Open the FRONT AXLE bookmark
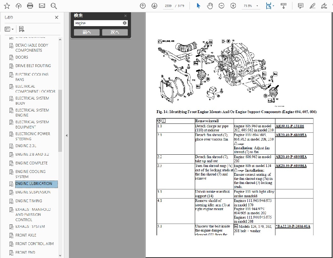The width and height of the screenshot is (333, 258). click(26, 235)
